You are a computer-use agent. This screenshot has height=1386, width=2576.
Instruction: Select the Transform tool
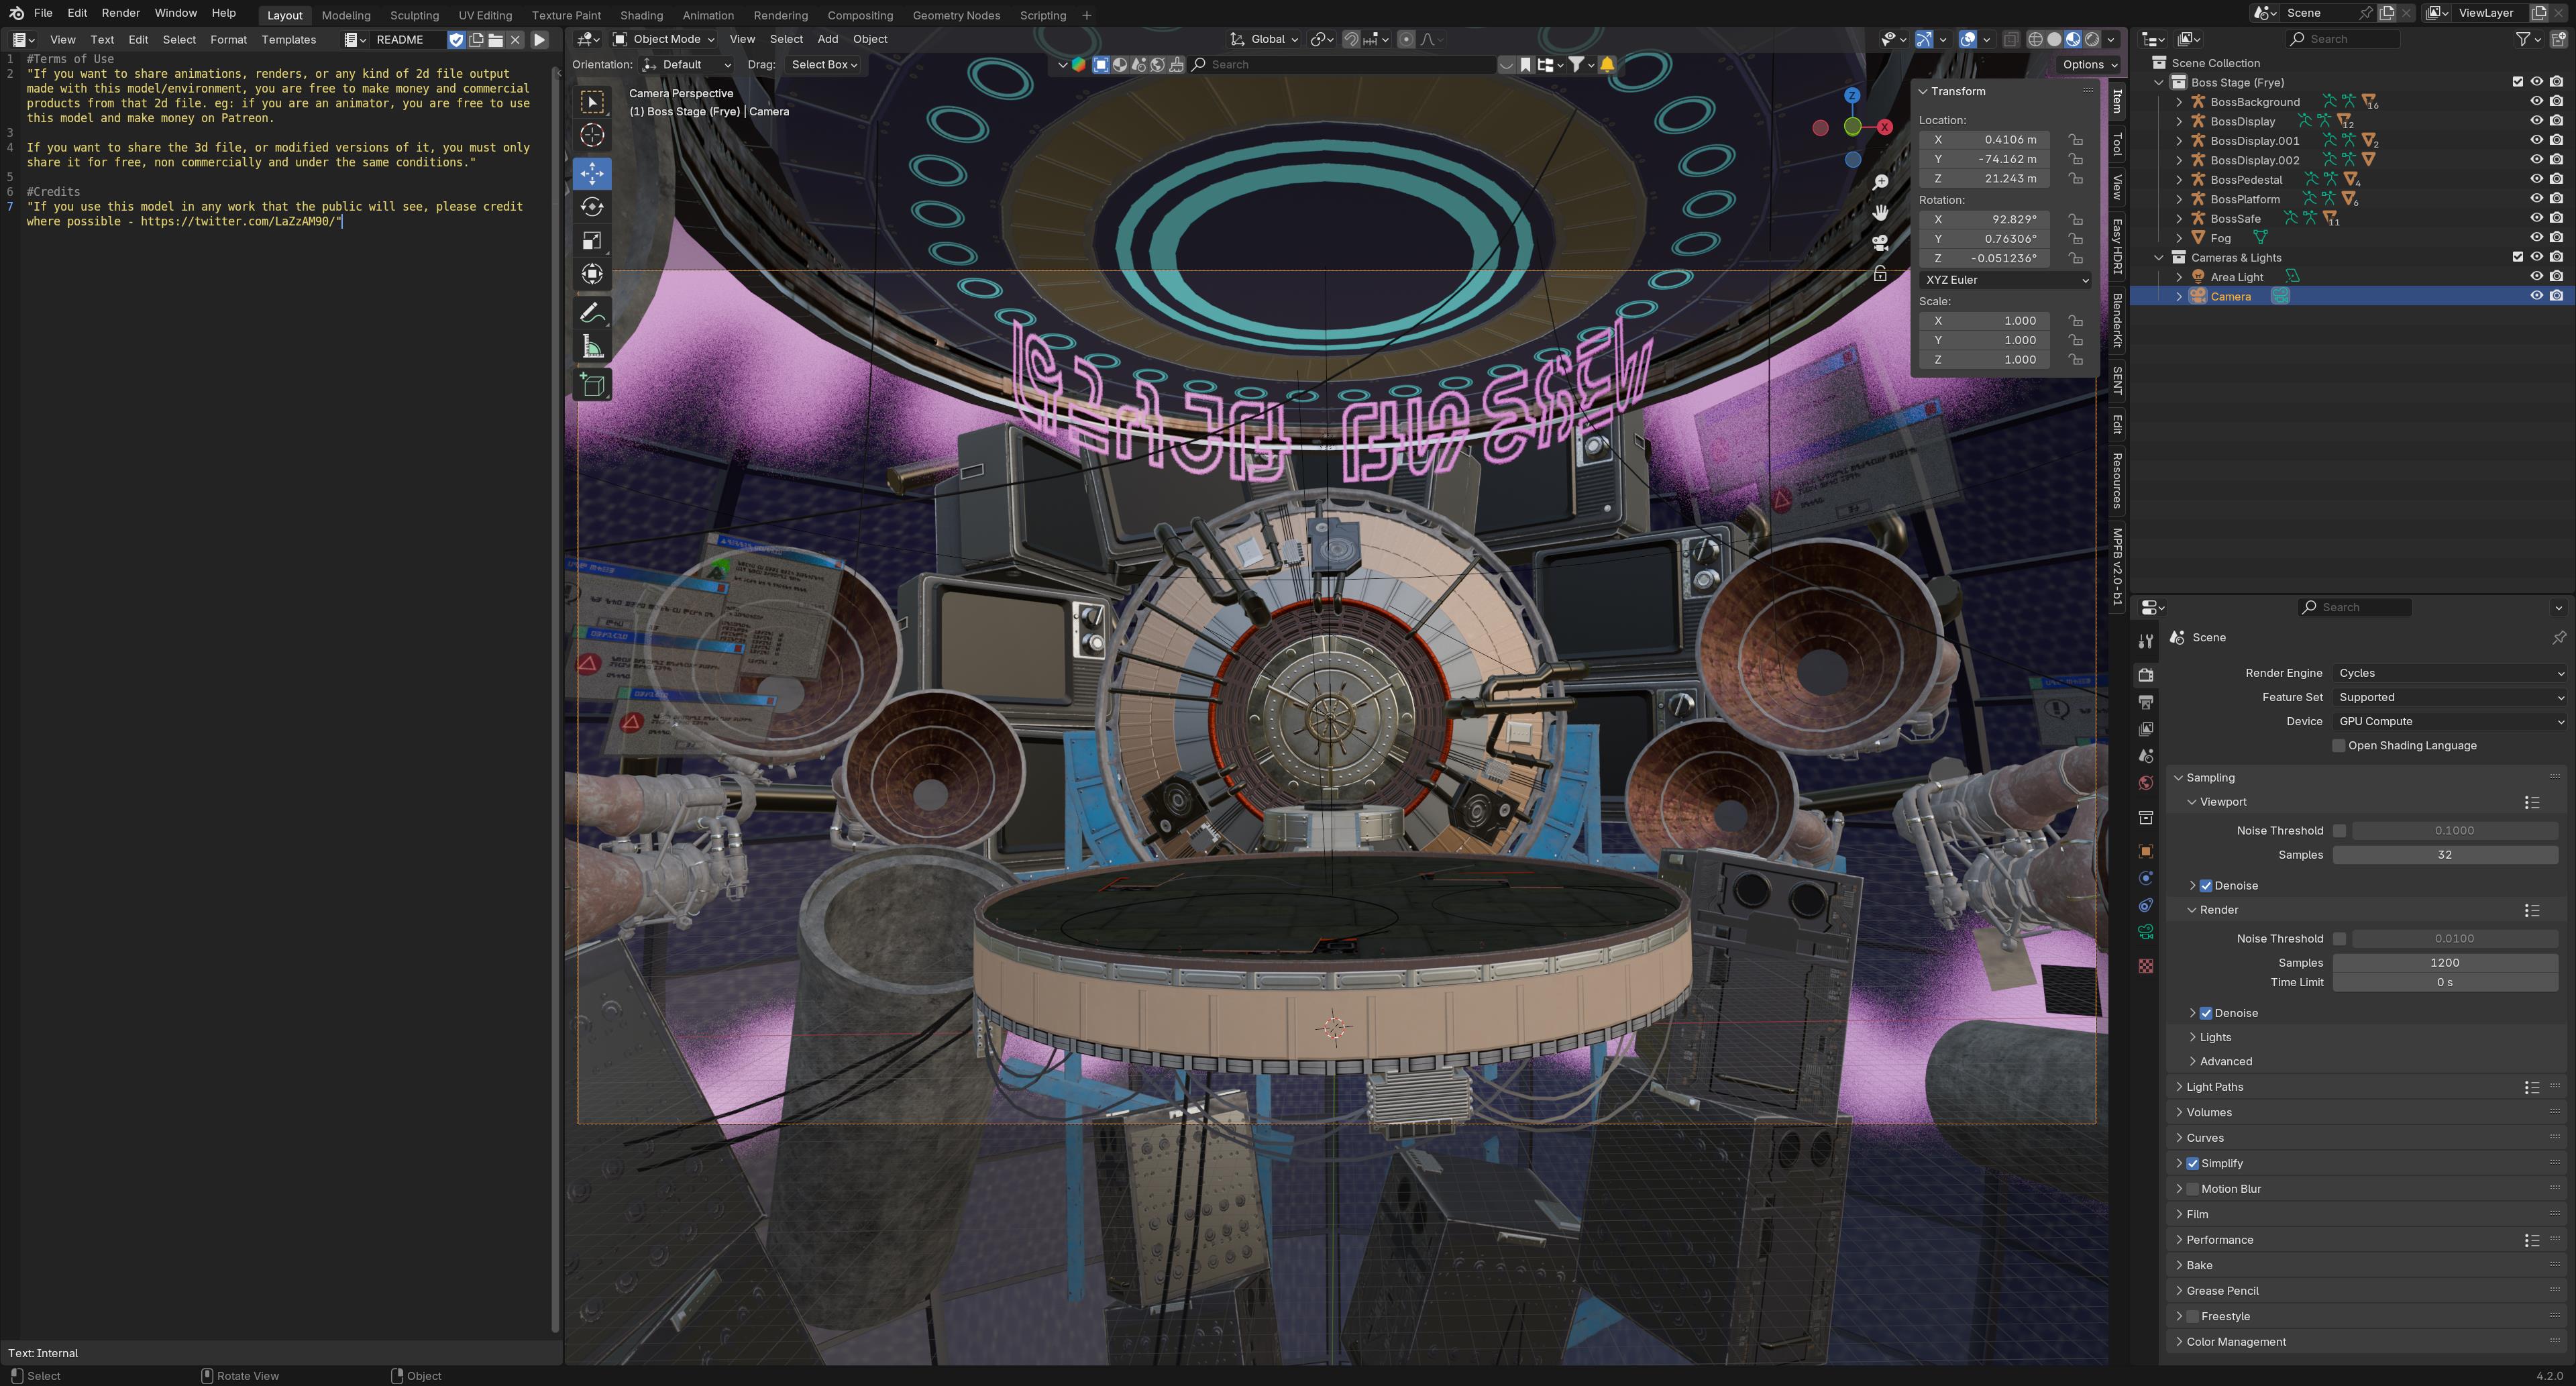point(592,274)
